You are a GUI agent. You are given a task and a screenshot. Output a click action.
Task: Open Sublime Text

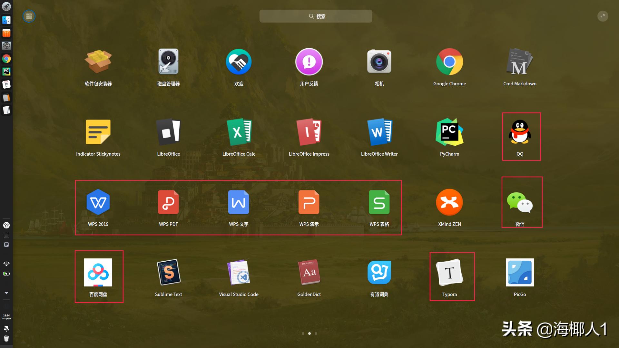pyautogui.click(x=168, y=272)
